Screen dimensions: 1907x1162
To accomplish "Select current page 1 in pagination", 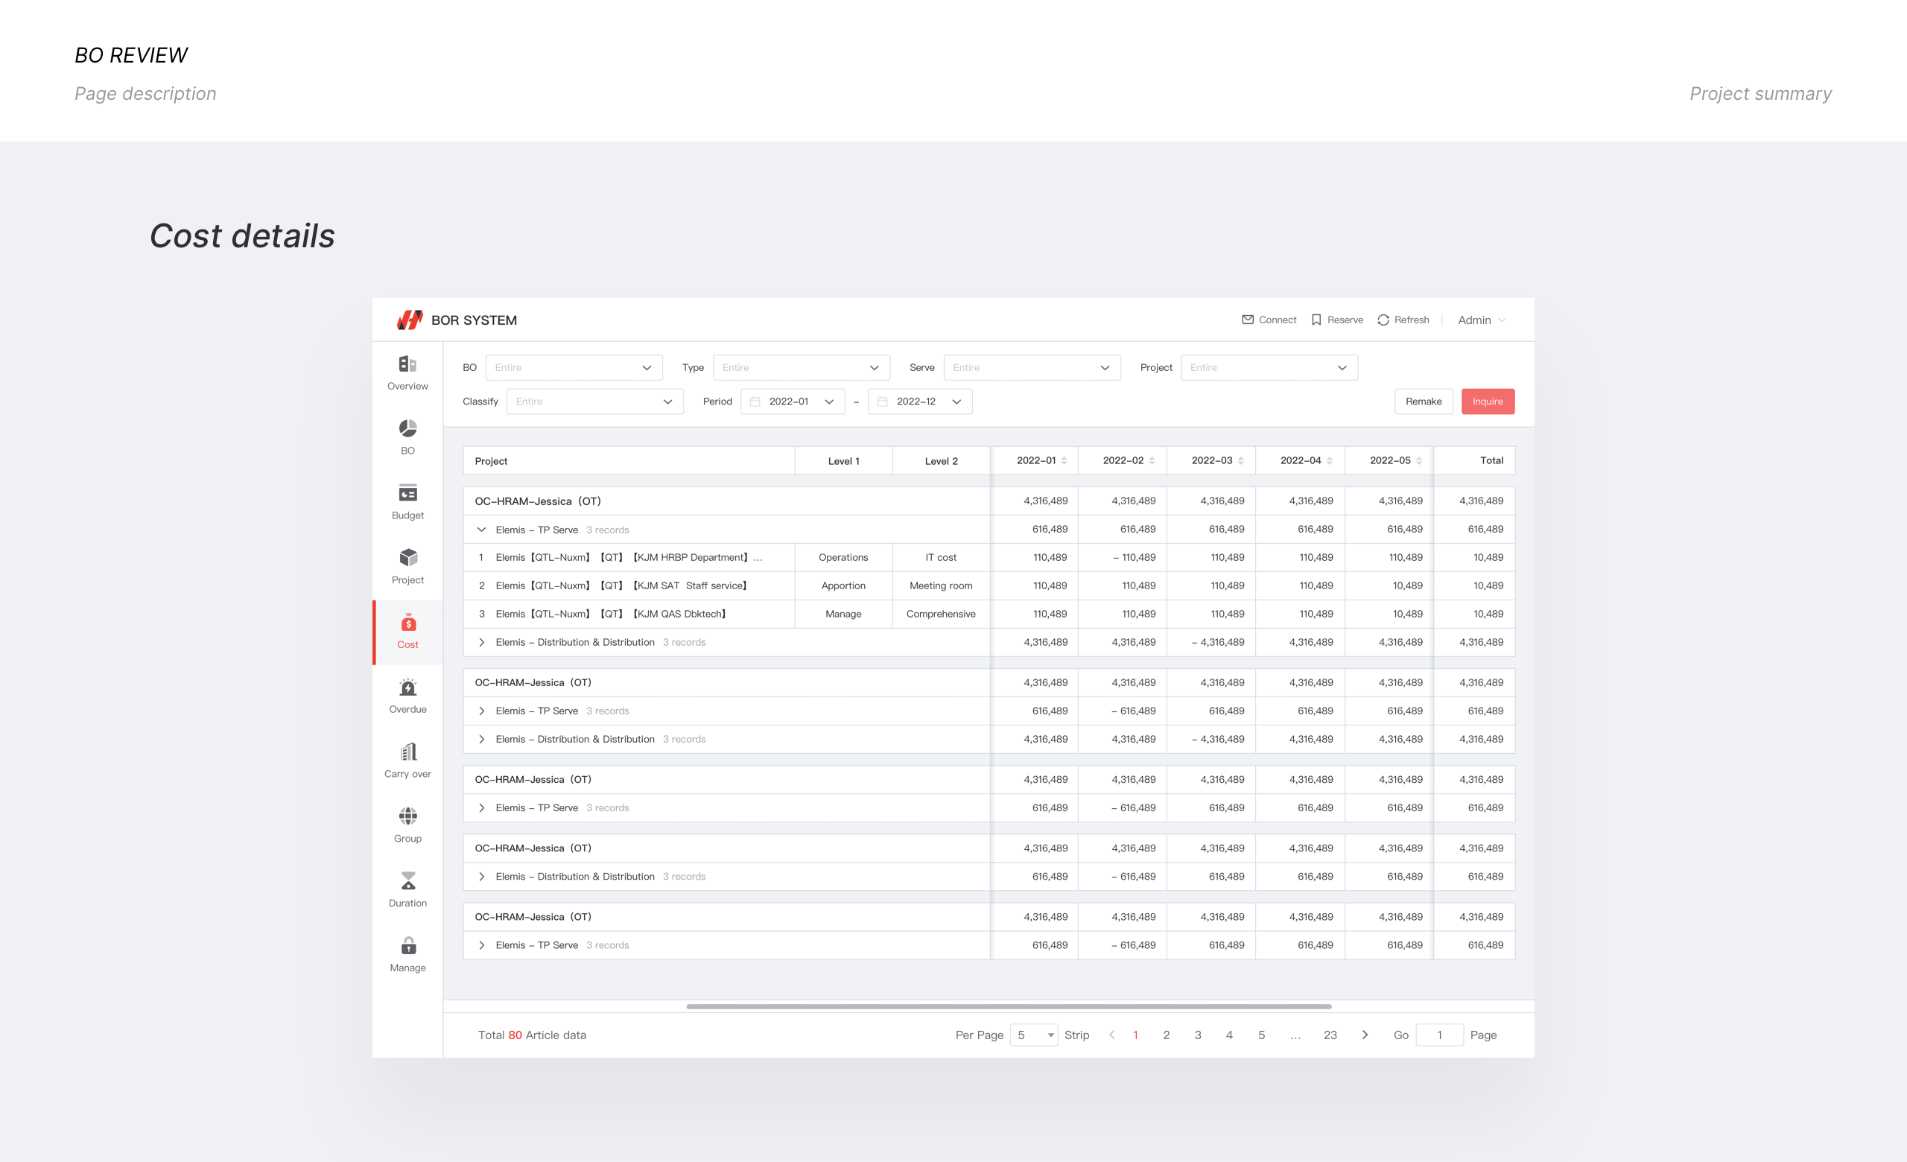I will (x=1135, y=1035).
